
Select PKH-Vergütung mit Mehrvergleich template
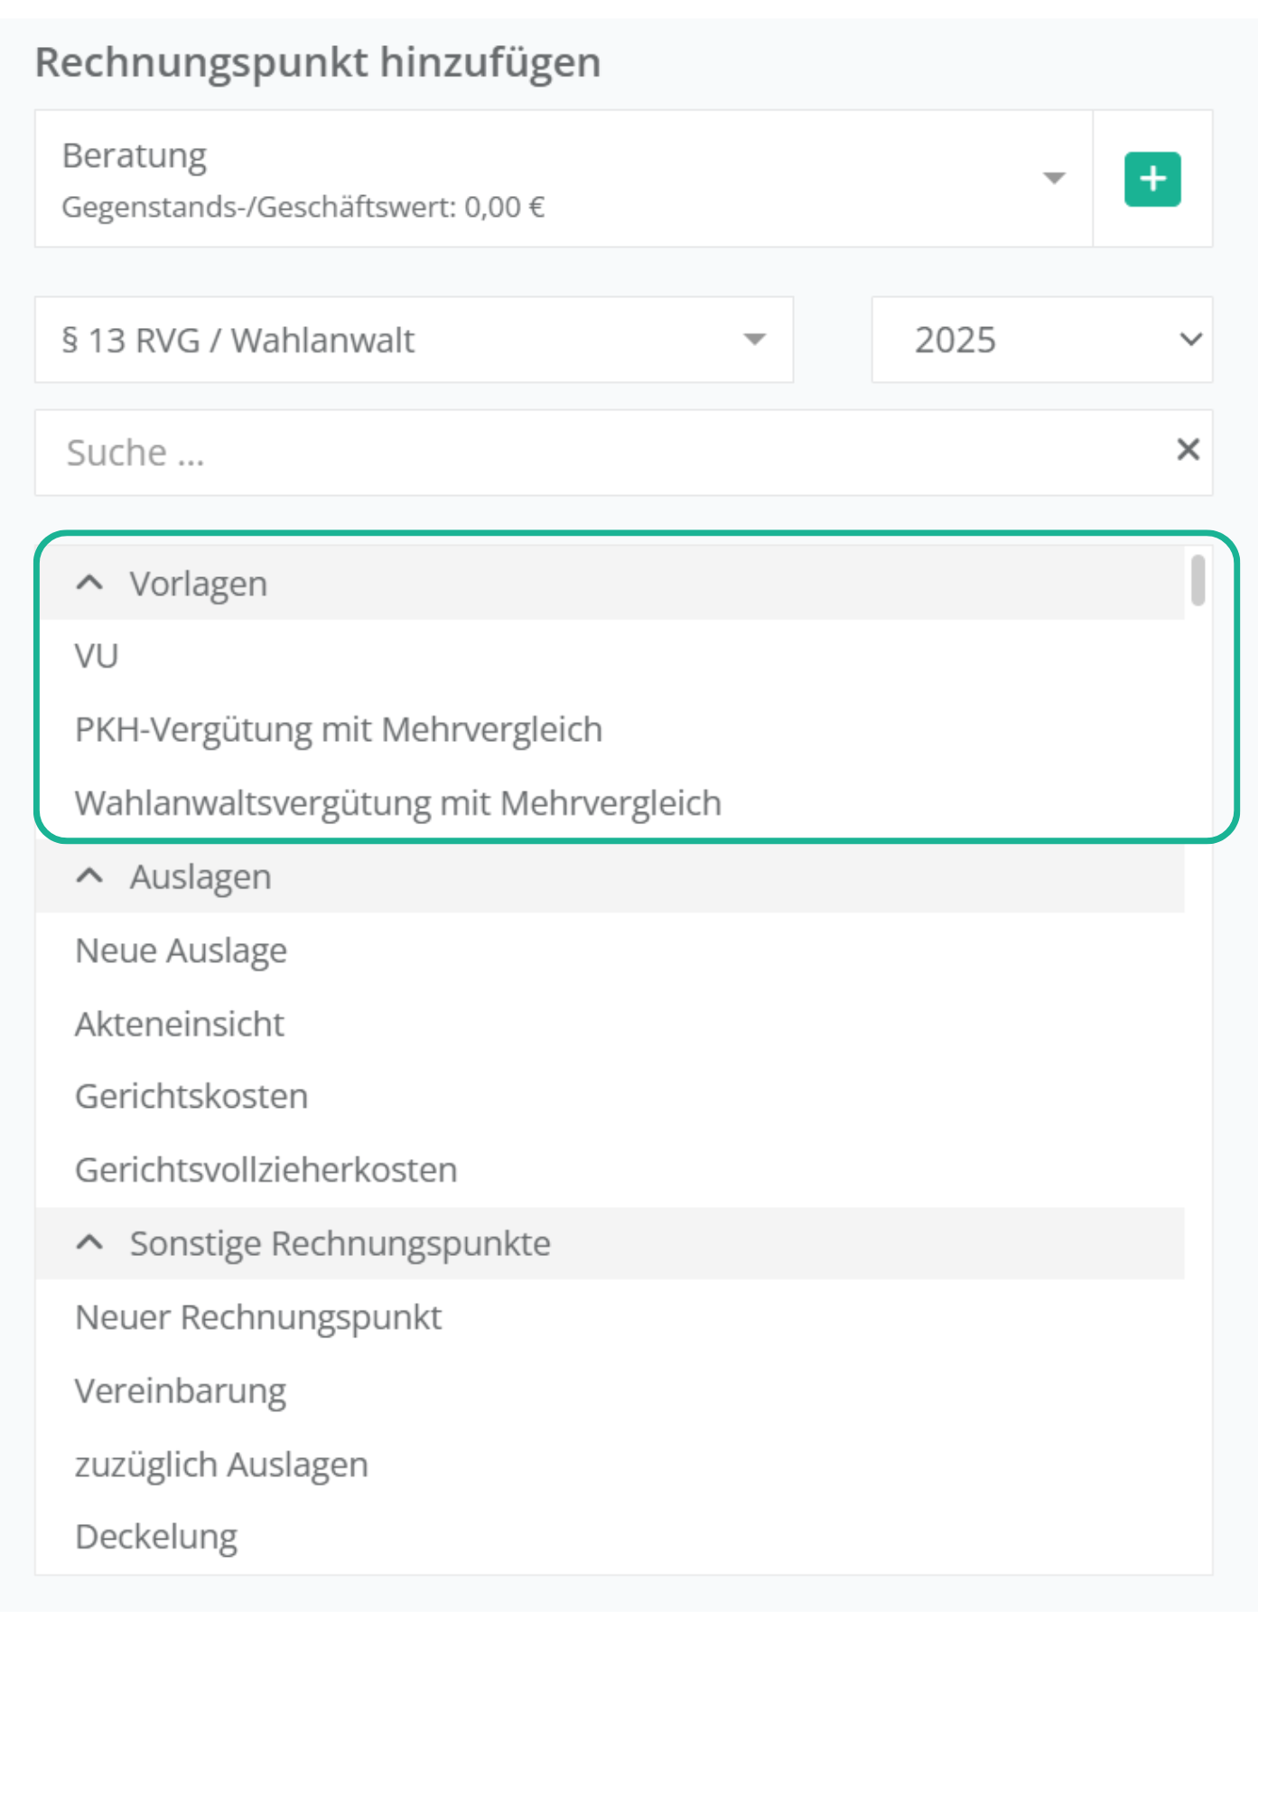tap(338, 730)
